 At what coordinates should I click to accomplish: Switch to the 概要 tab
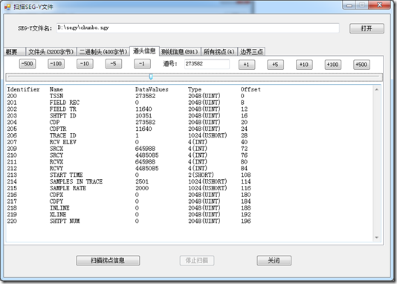point(14,51)
